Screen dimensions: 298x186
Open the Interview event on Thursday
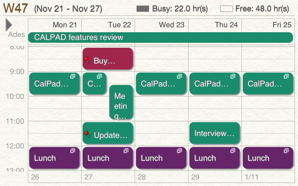pos(215,133)
